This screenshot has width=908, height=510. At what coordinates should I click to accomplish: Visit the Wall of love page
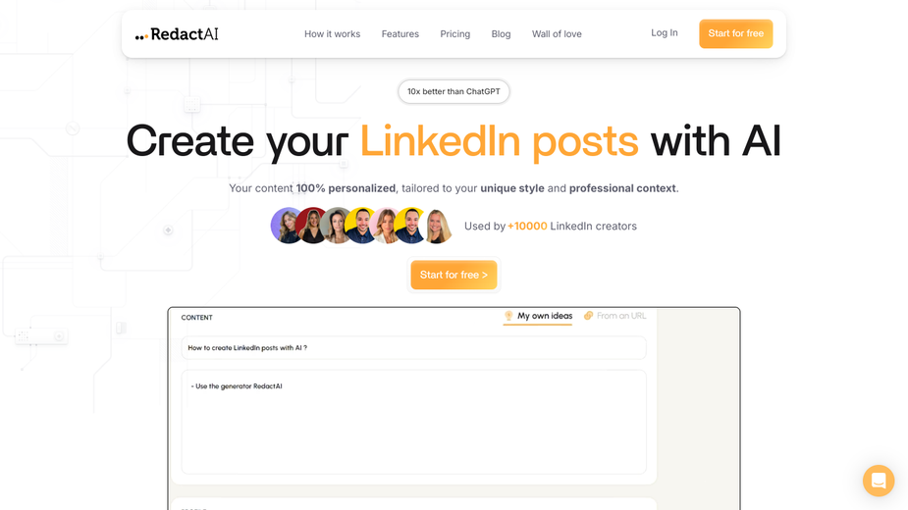(557, 34)
